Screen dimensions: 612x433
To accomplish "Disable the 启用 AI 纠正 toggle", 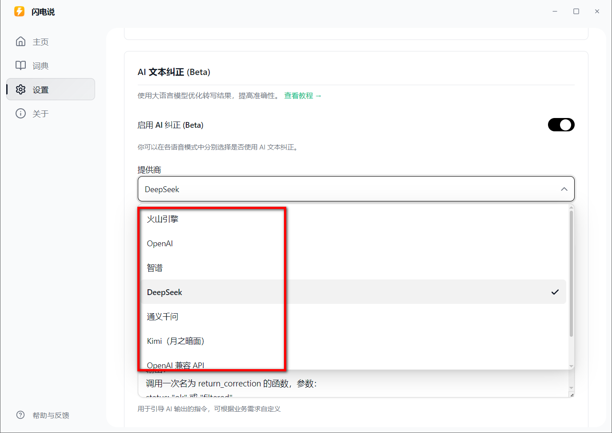I will (x=561, y=125).
